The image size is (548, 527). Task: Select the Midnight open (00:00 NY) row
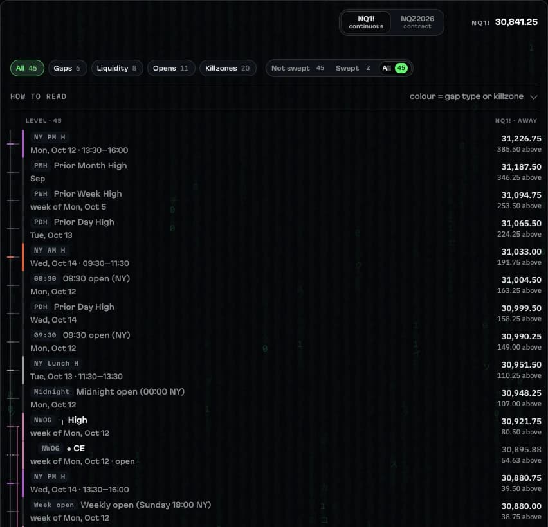(282, 398)
